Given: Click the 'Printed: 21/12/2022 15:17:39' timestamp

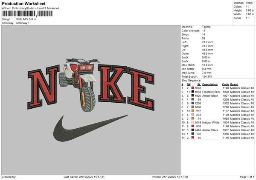Looking at the screenshot, I should 170,177.
